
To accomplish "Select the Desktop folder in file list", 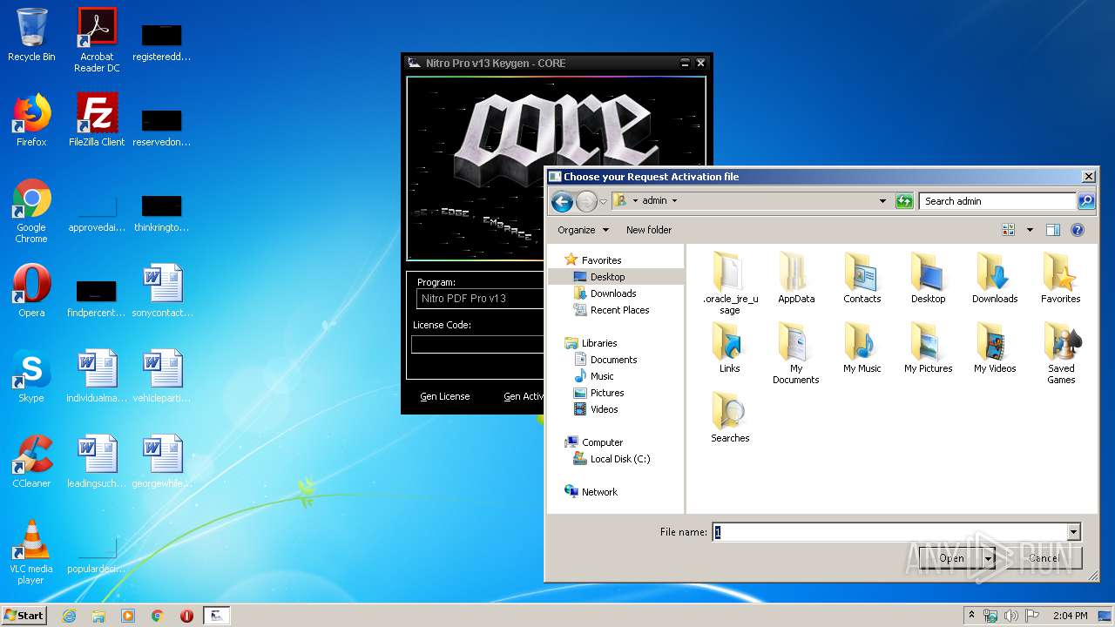I will (x=929, y=278).
